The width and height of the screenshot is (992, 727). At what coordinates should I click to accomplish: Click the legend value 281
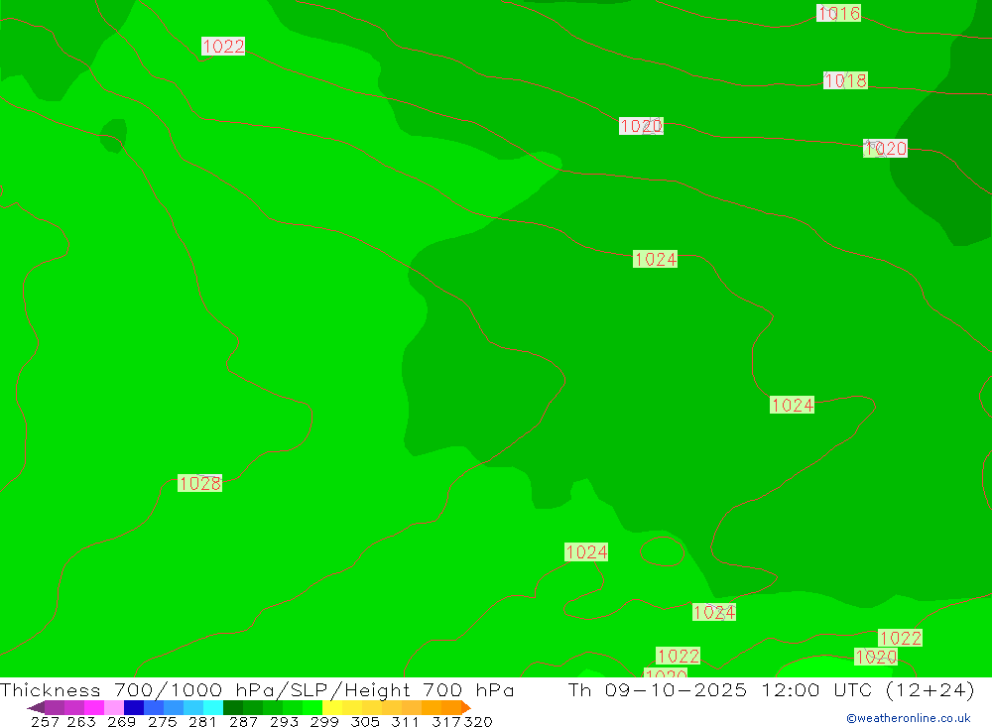tap(202, 721)
